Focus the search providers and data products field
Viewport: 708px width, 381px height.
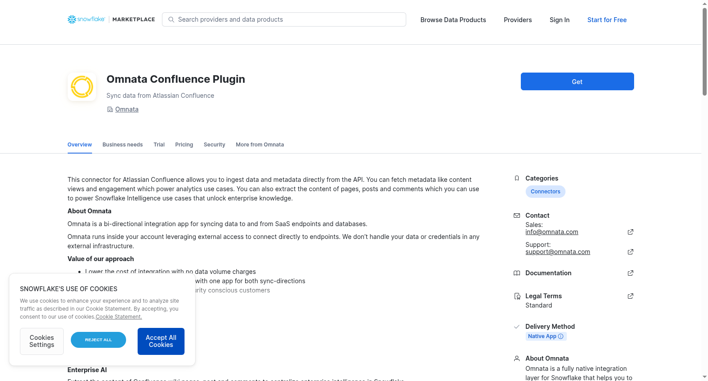[284, 19]
